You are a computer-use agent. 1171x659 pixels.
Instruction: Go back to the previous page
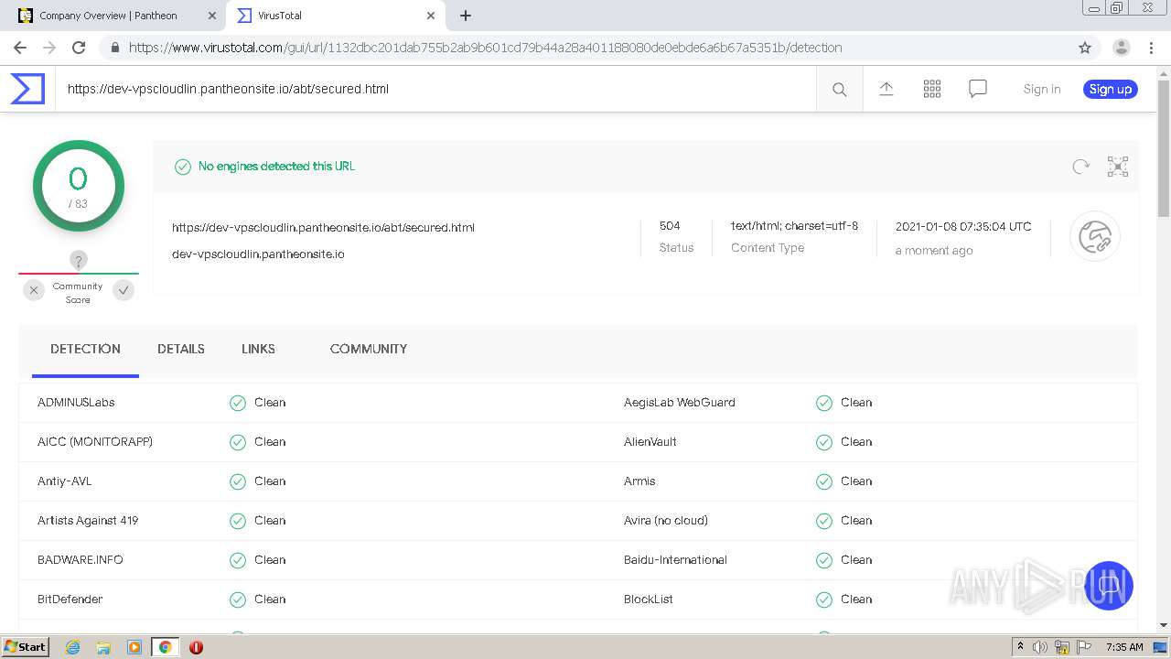click(x=20, y=48)
